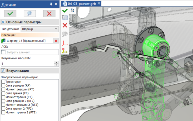Viewport: 193px width, 121px height.
Task: Collapse the Визуализация section
Action: pyautogui.click(x=3, y=71)
